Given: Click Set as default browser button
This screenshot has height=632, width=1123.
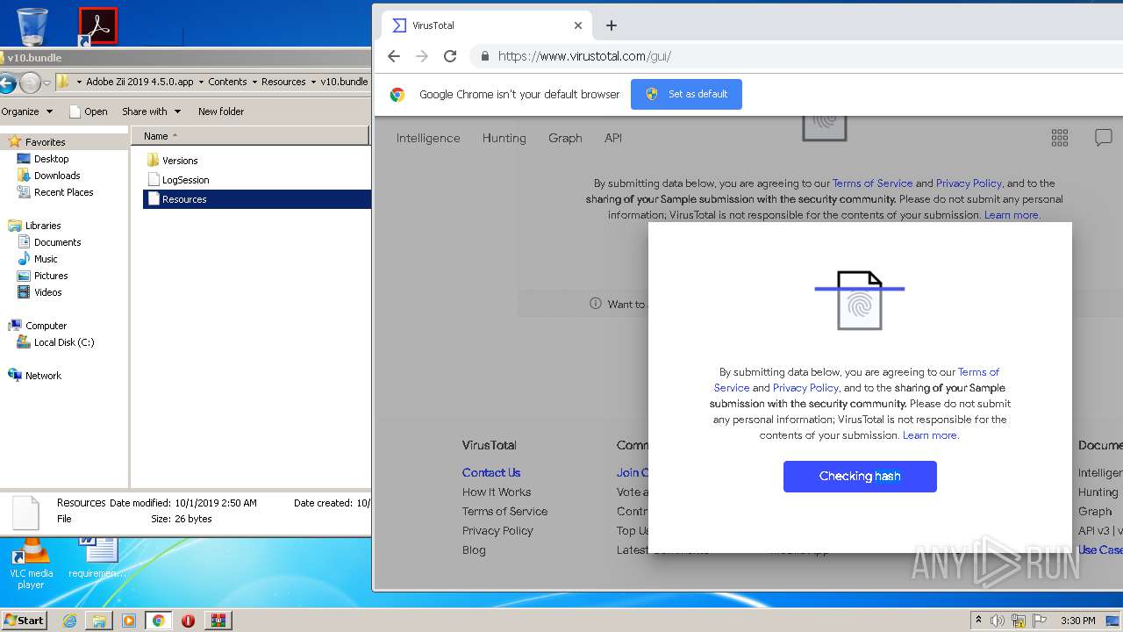Looking at the screenshot, I should pos(686,94).
